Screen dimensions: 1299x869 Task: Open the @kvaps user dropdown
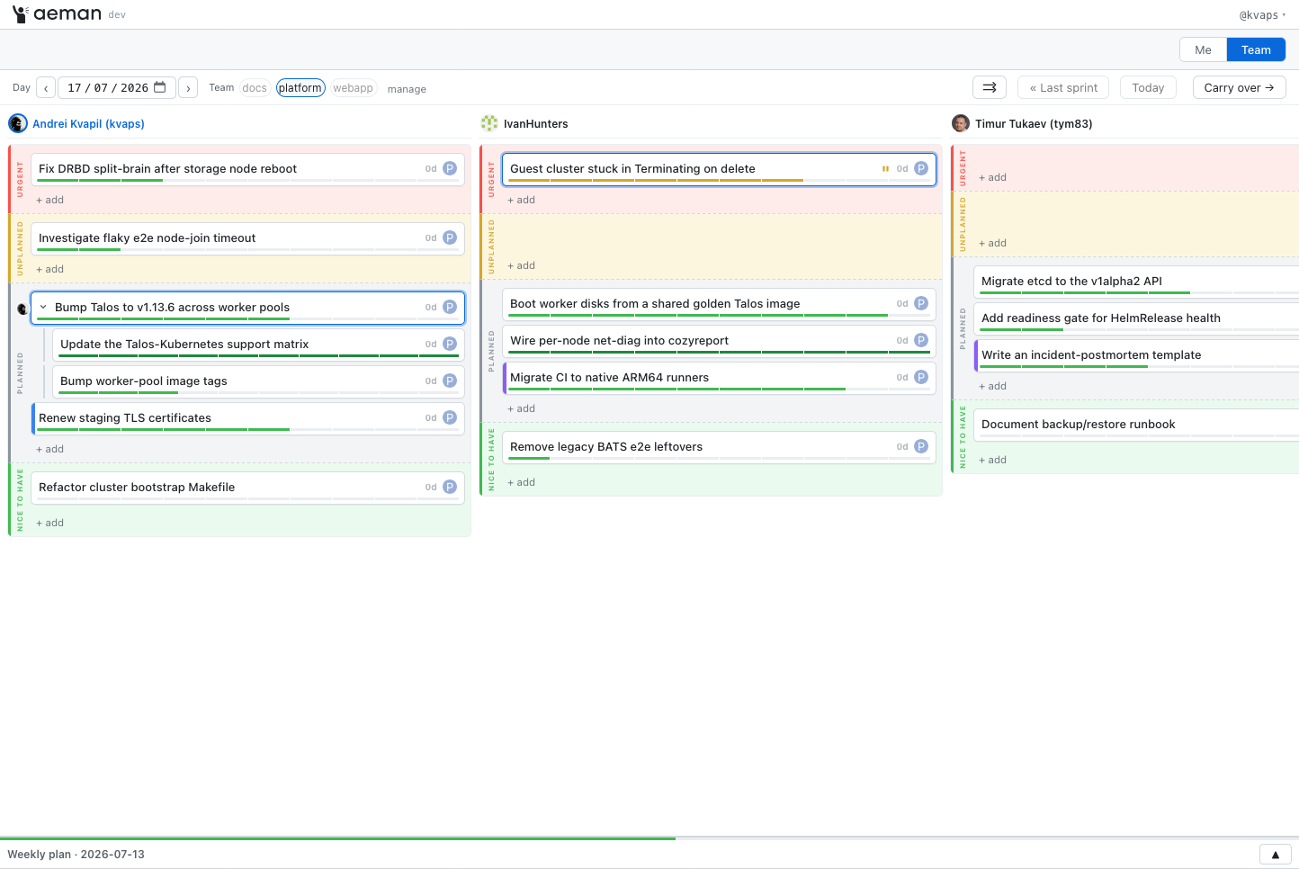(x=1262, y=14)
